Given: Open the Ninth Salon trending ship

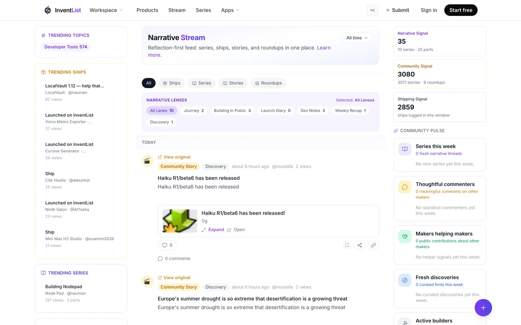Looking at the screenshot, I should pos(81,209).
